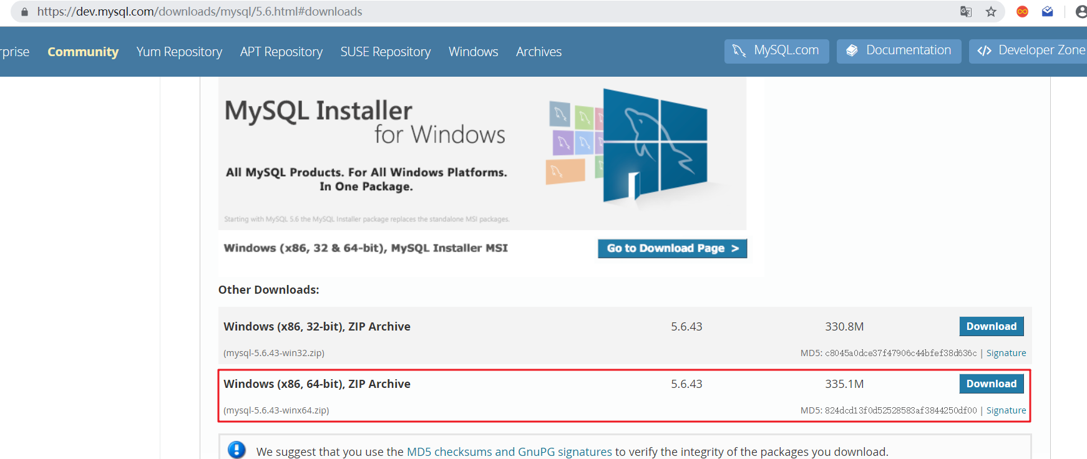Open the Documentation section
The image size is (1087, 459).
(899, 51)
